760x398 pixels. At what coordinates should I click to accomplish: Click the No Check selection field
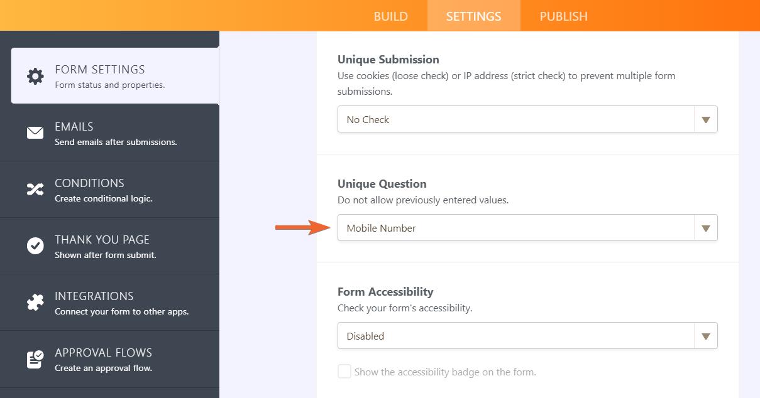[515, 119]
